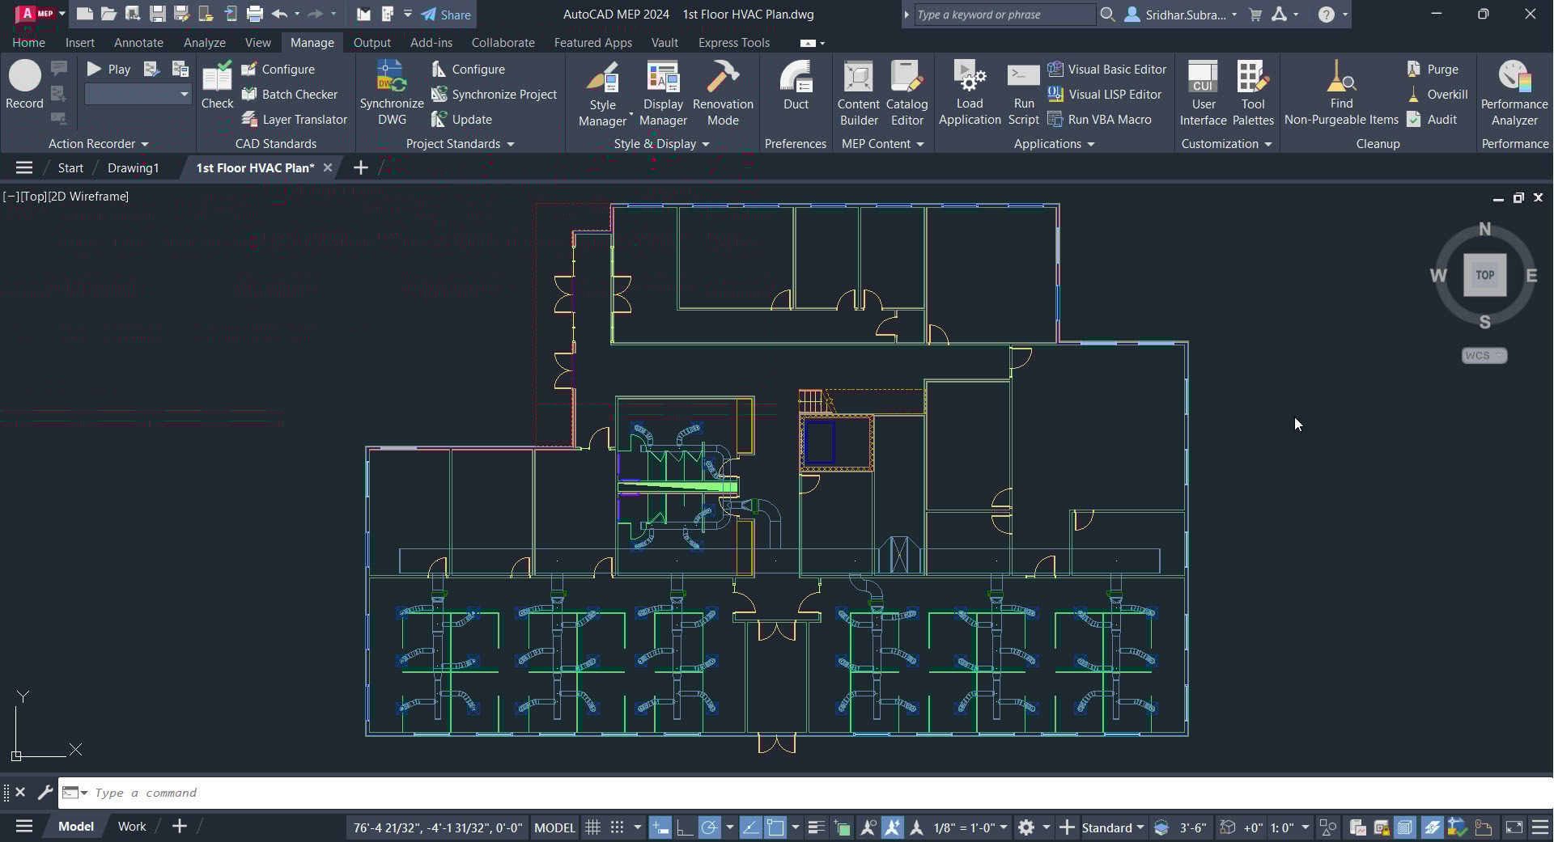The image size is (1554, 842).
Task: Toggle object snap tracking
Action: pyautogui.click(x=750, y=827)
